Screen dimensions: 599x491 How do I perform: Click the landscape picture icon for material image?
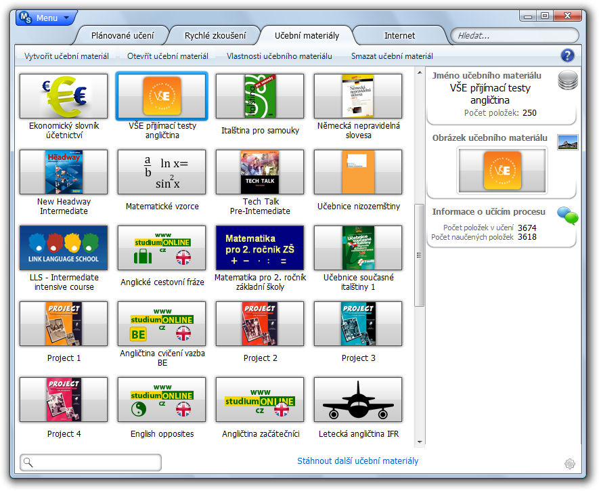point(568,142)
